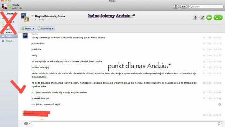
Task: Click into the message text input field
Action: pos(124,123)
